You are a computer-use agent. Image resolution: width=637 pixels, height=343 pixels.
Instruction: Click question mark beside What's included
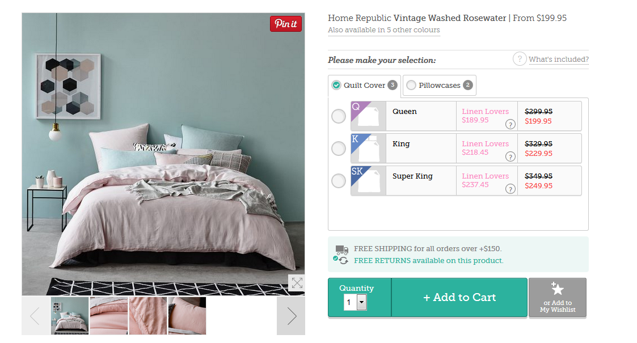520,59
